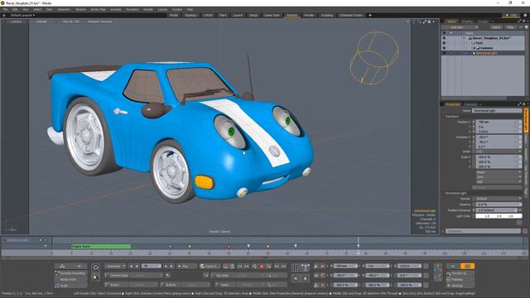Open the Dynamics menu in menu bar
Screen dimensions: 530x298
point(132,9)
